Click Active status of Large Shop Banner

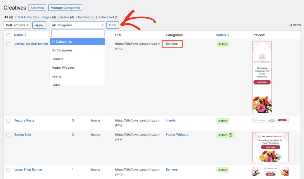(223, 170)
